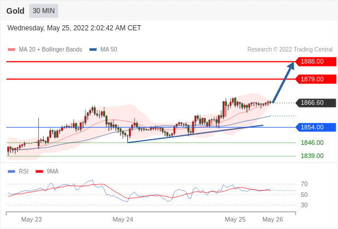The width and height of the screenshot is (338, 229).
Task: Click the RSI 30 axis label
Action: [304, 205]
